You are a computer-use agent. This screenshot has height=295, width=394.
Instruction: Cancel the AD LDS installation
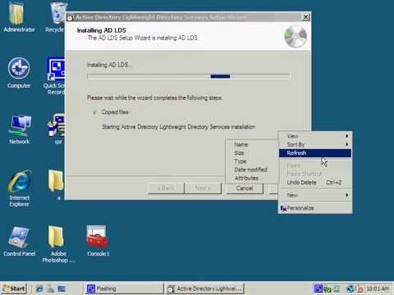tap(245, 188)
